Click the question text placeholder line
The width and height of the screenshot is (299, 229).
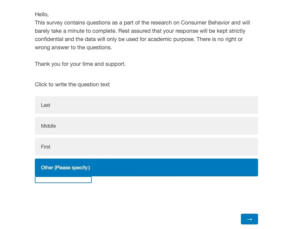72,84
